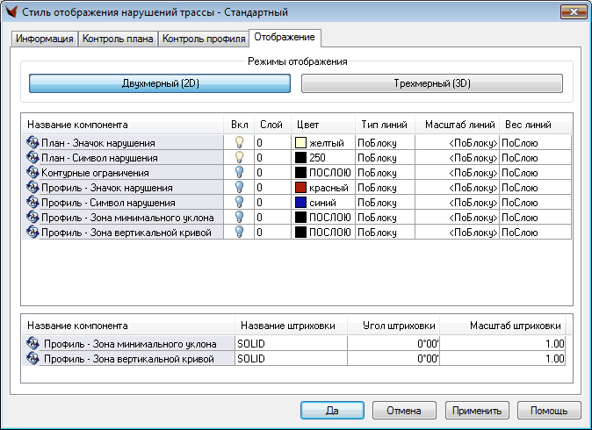The height and width of the screenshot is (430, 592).
Task: Toggle the visibility bulb for План - Значок нарушения
Action: coord(237,142)
